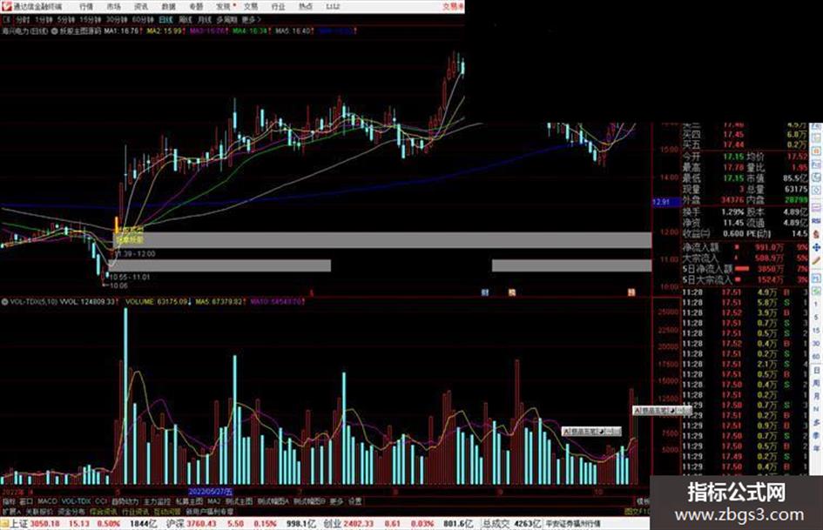Switch to 1分钟 chart period
The width and height of the screenshot is (823, 530).
[44, 19]
